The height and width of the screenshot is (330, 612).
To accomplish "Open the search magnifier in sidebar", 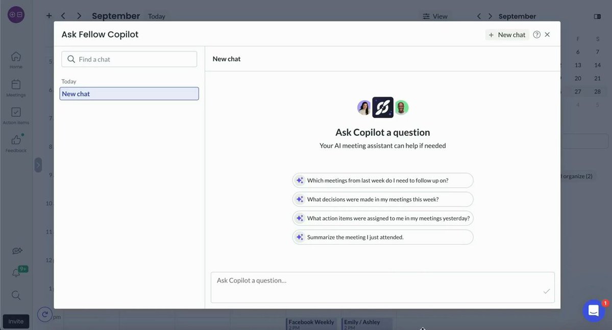I will coord(16,295).
